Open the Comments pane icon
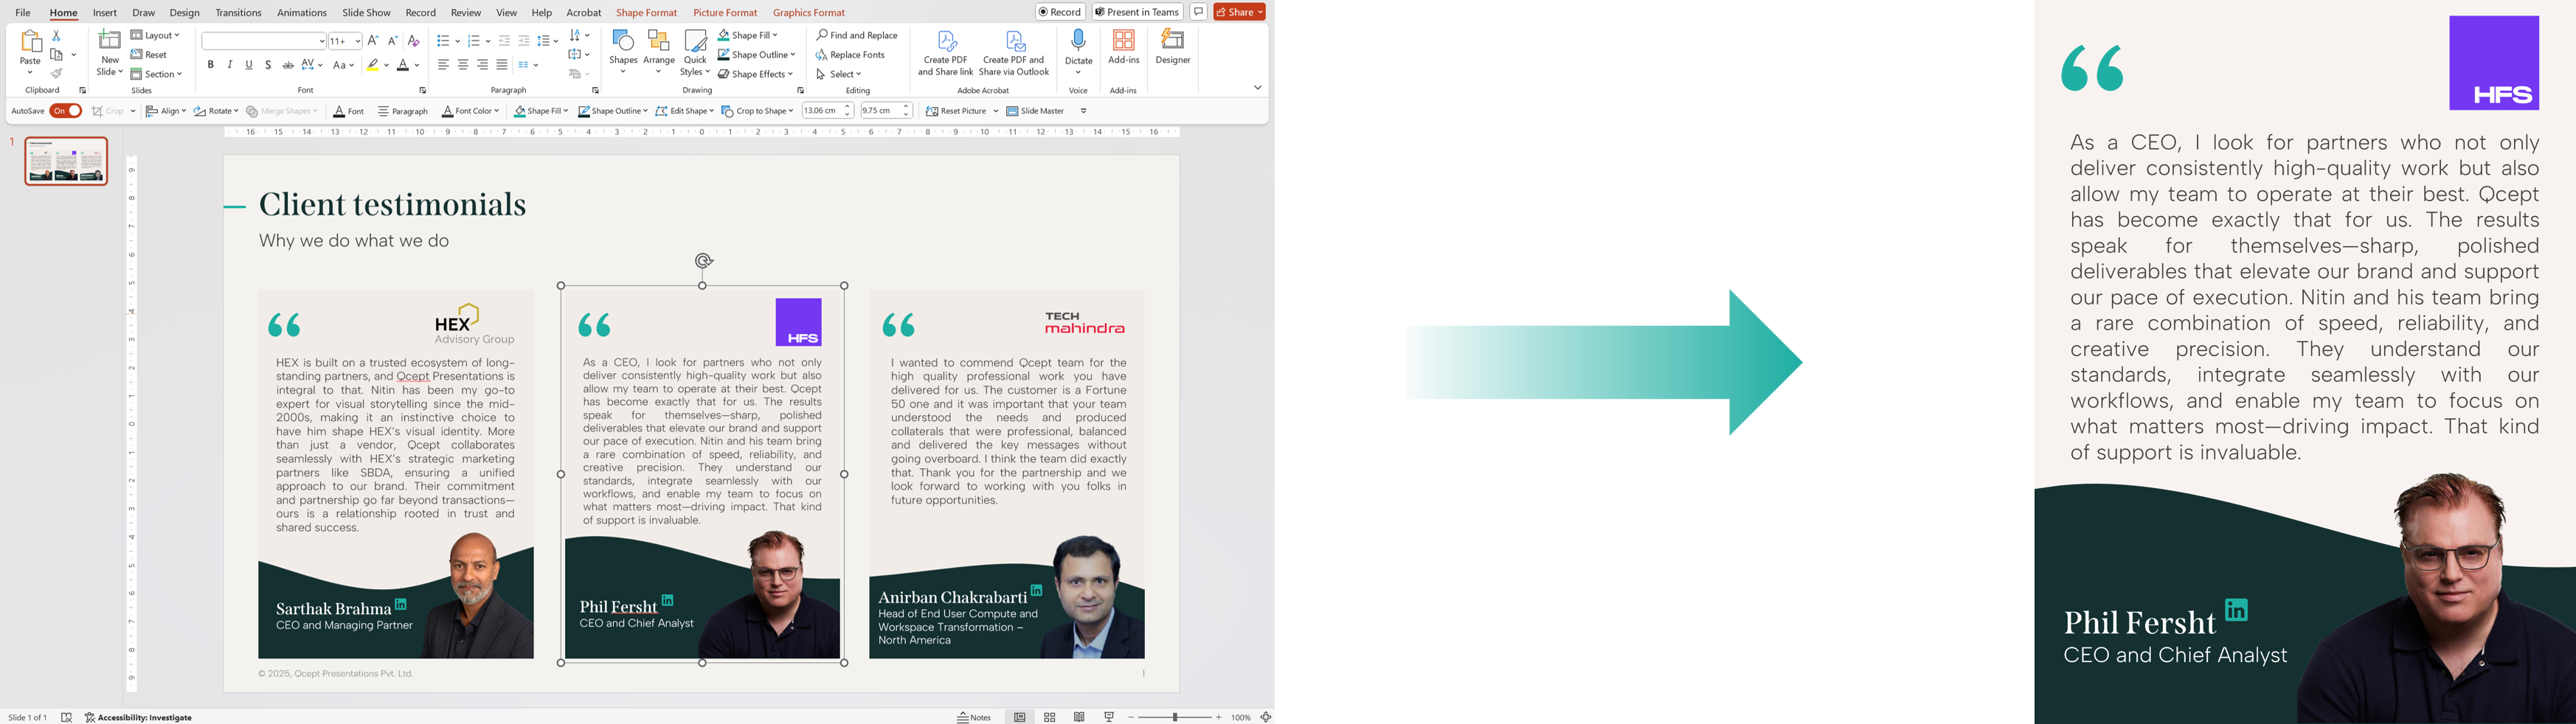This screenshot has height=724, width=2576. pyautogui.click(x=1198, y=12)
